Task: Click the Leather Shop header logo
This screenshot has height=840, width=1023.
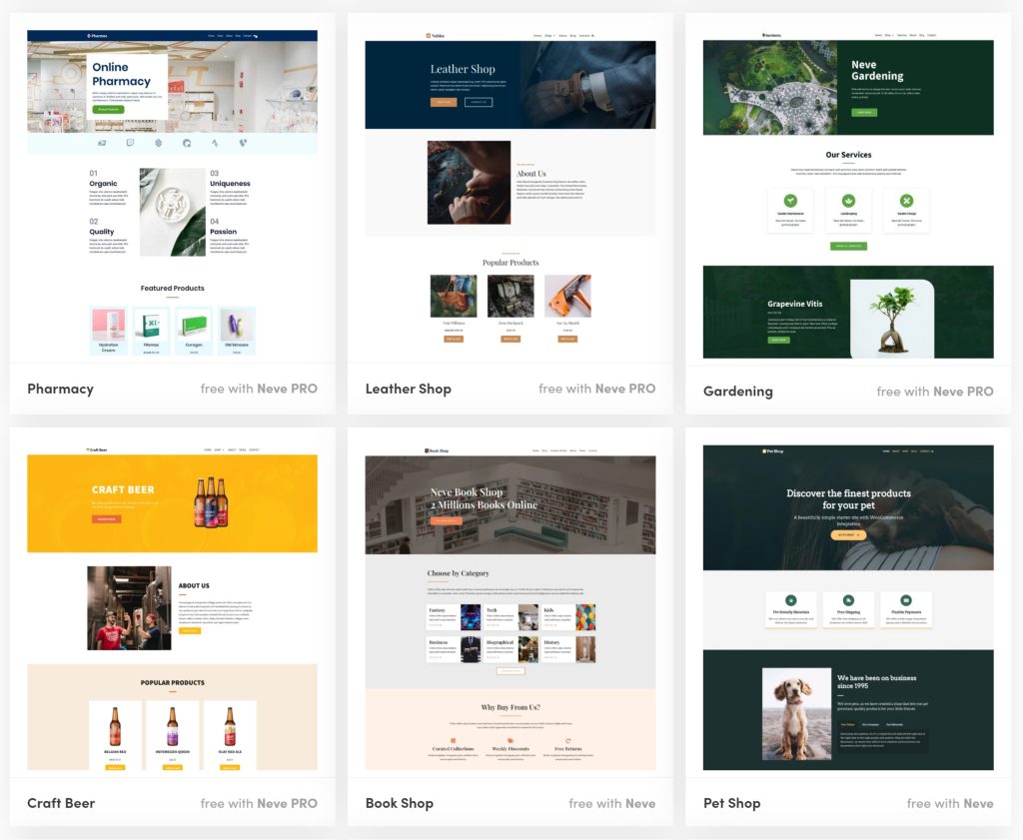Action: coord(430,36)
